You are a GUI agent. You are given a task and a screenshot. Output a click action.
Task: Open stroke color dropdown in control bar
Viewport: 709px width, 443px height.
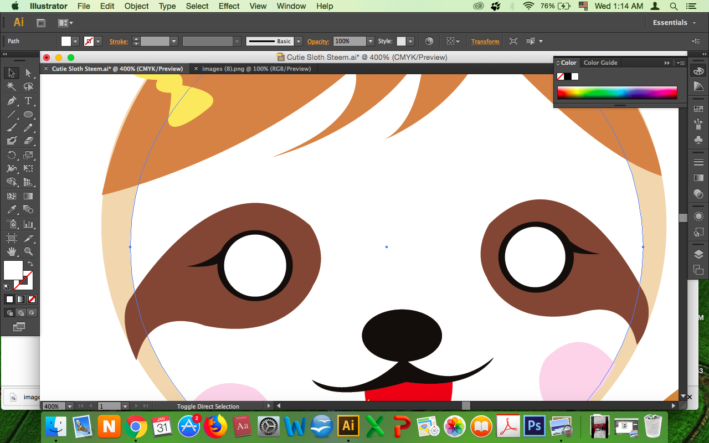[99, 42]
